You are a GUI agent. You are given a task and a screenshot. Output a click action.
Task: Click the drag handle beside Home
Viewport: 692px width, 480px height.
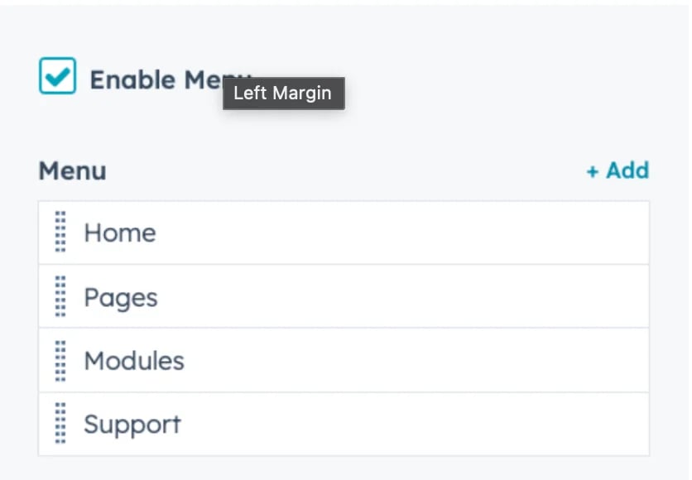point(60,232)
